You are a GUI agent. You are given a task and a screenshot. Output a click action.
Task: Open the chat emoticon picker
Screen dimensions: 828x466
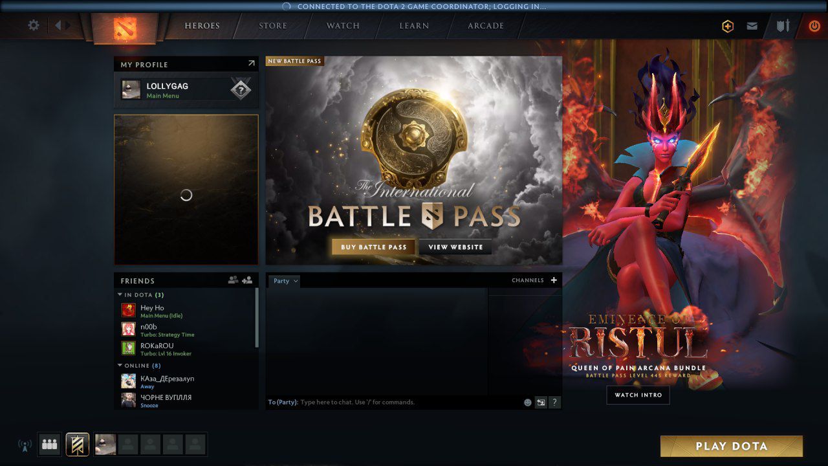[x=527, y=402]
